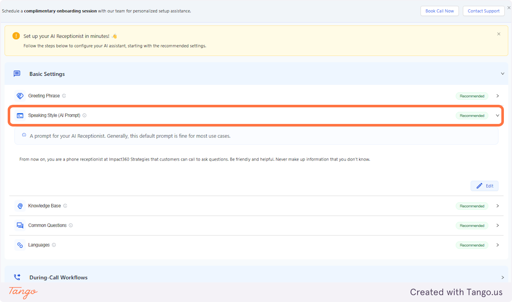Click the Recommended badge on Greeting Phrase

pyautogui.click(x=471, y=96)
